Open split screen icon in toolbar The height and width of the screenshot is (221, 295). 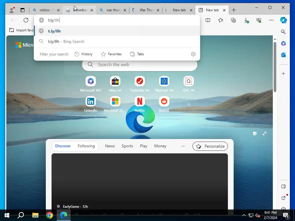point(208,20)
